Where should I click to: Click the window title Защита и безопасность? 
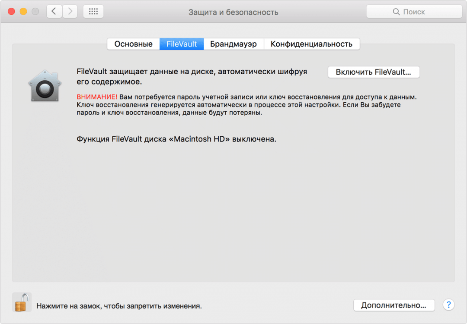[233, 12]
